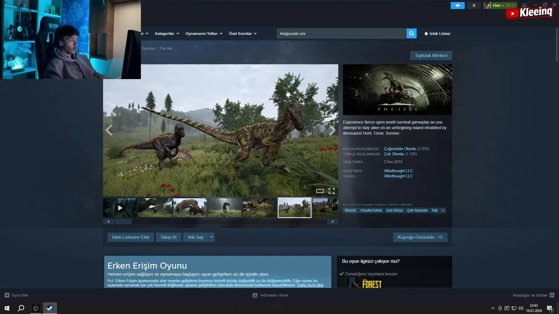The image size is (559, 314).
Task: Select the fifth screenshot thumbnail
Action: pyautogui.click(x=259, y=208)
